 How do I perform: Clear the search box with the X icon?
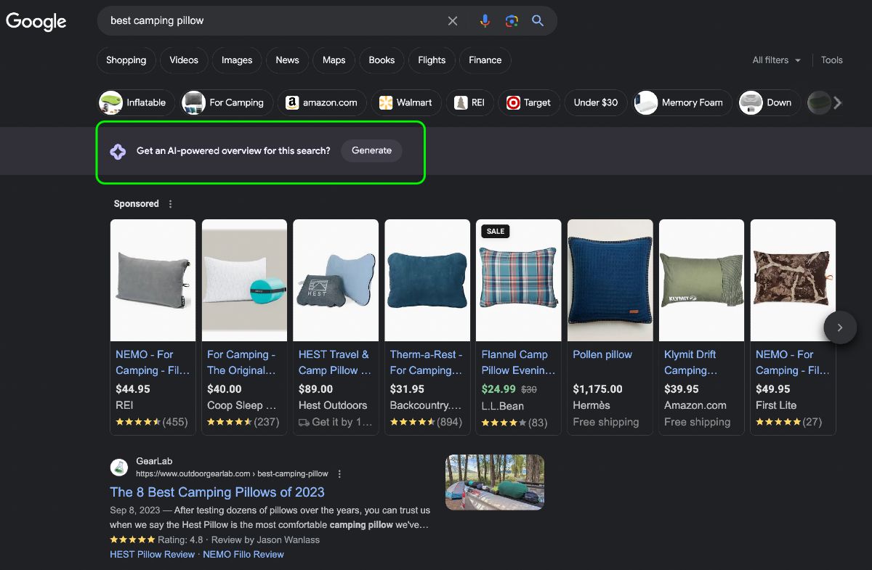pyautogui.click(x=453, y=21)
